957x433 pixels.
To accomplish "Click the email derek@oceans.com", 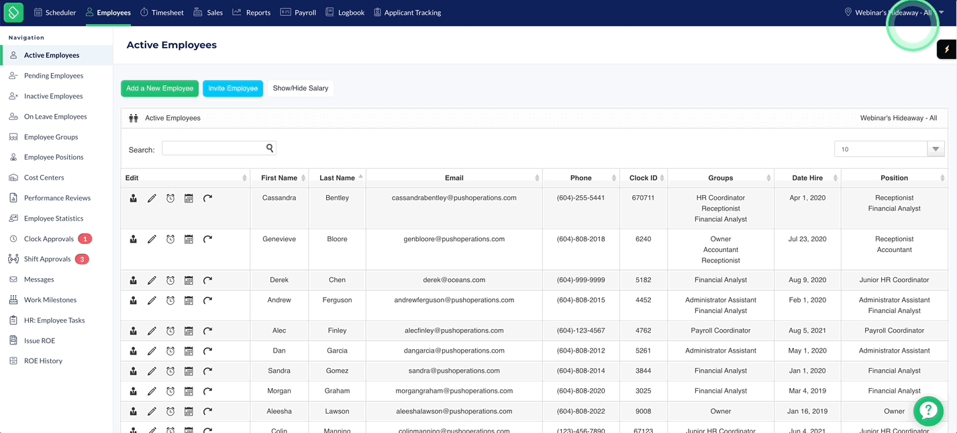I will [454, 280].
